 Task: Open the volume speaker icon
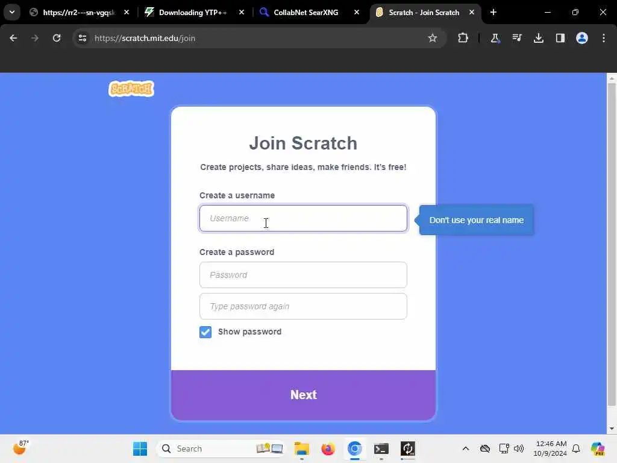[x=519, y=449]
